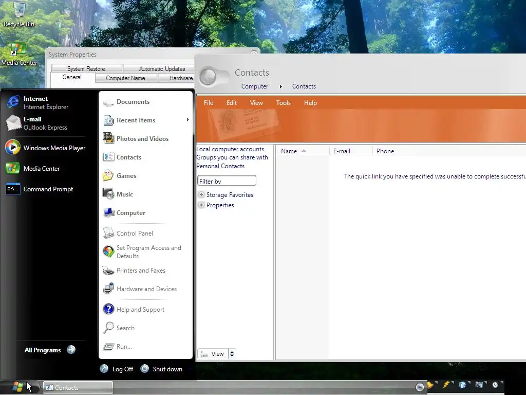Click the lightning bolt tray icon

pos(446,385)
